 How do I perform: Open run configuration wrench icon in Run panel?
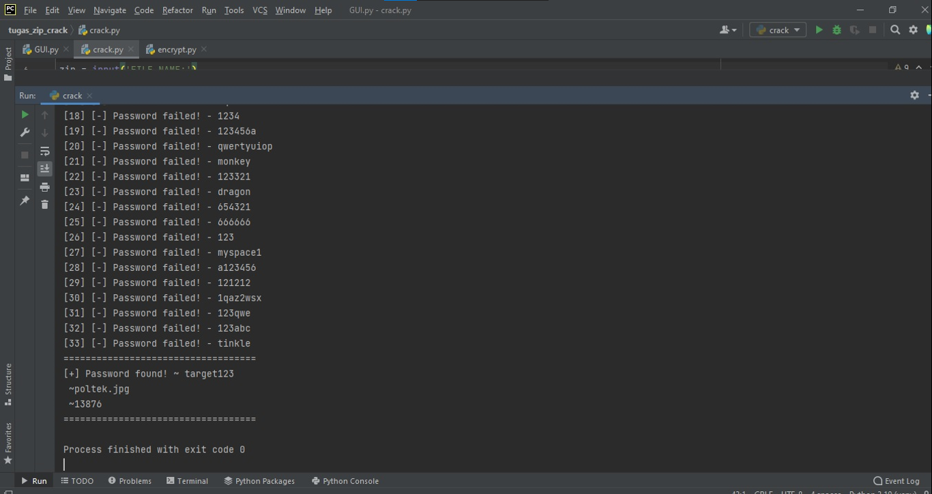[x=25, y=132]
